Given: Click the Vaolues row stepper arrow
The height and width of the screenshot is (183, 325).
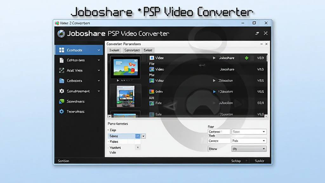Looking at the screenshot, I should pos(138,147).
